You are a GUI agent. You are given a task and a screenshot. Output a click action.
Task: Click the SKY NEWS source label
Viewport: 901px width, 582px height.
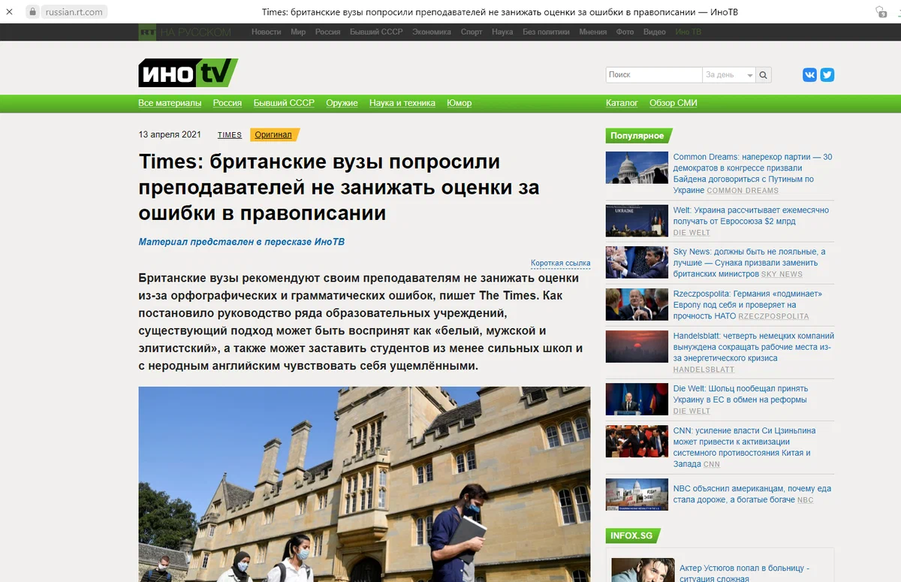pos(782,275)
